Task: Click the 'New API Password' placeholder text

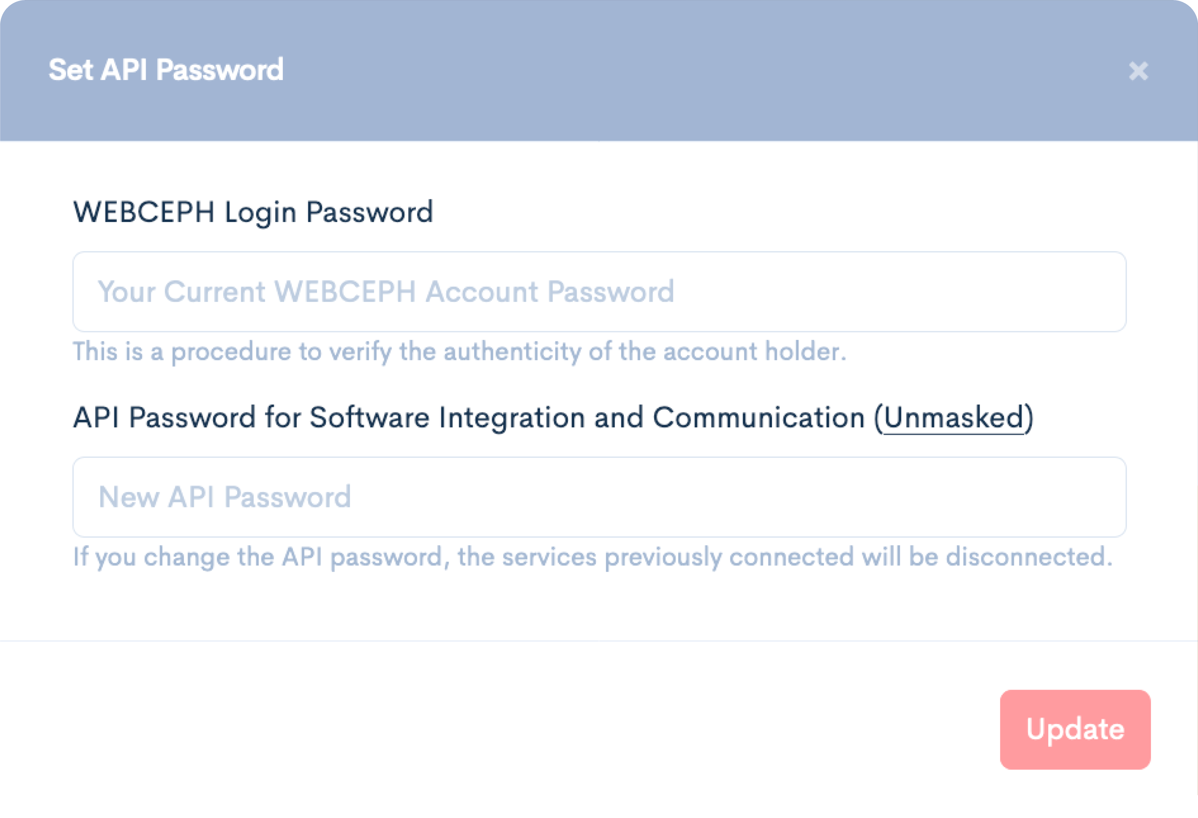Action: coord(225,497)
